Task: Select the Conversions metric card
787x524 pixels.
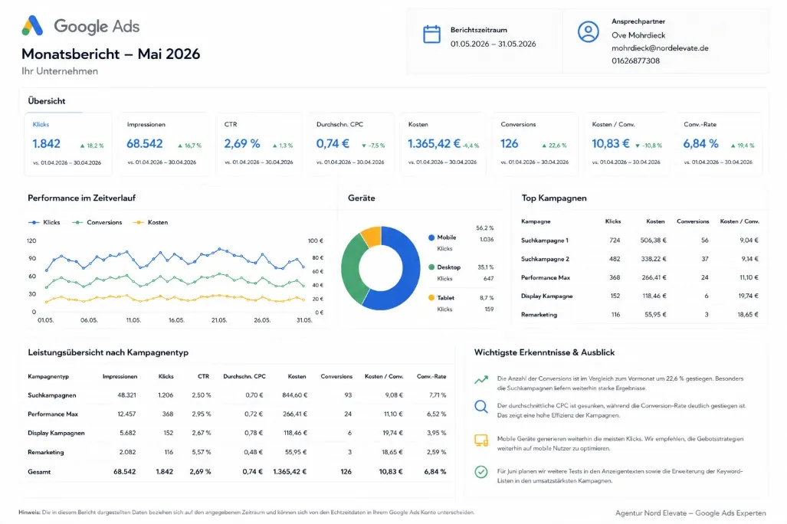Action: pos(535,144)
